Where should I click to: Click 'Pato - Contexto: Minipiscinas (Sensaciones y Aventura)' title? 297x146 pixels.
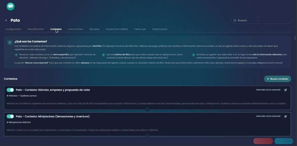pos(53,117)
